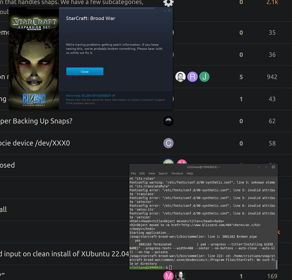Image resolution: width=292 pixels, height=280 pixels.
Task: Click external-link icon beside BLZBNTBTS00000029
Action: click(113, 96)
